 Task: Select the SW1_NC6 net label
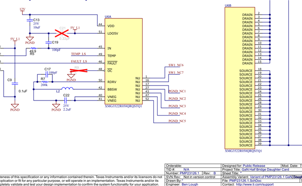pyautogui.click(x=176, y=65)
